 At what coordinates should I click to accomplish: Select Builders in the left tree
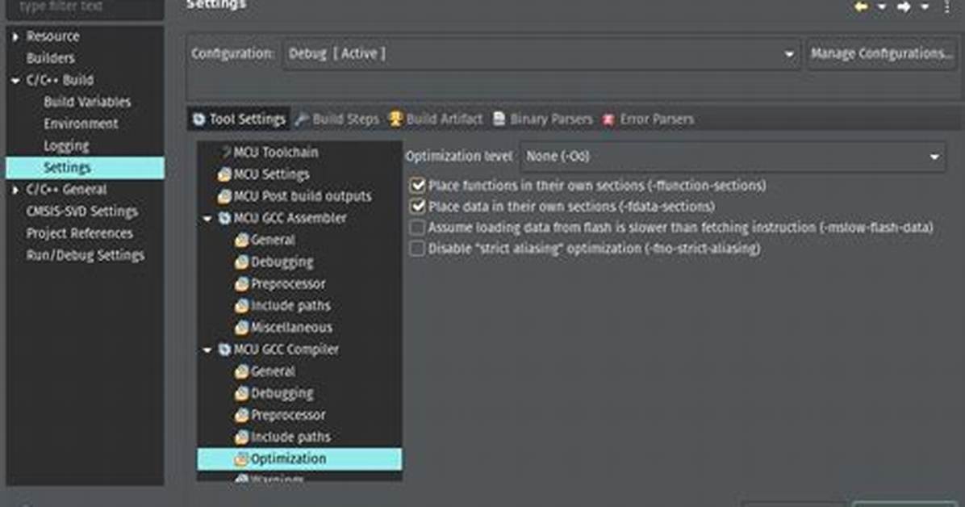[51, 58]
